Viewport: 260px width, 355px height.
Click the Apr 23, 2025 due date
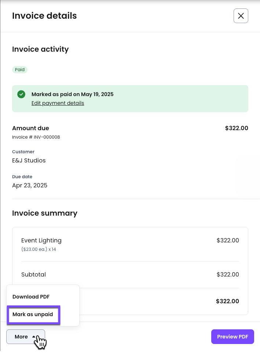coord(30,186)
